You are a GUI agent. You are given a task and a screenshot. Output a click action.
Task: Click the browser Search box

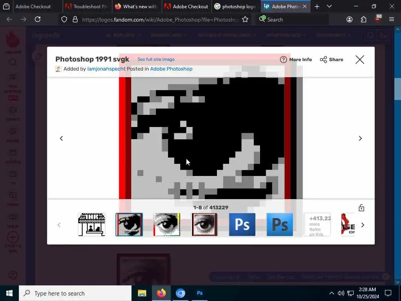point(292,20)
